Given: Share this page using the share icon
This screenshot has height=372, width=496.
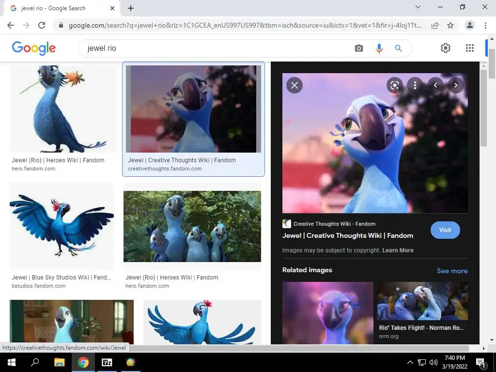Looking at the screenshot, I should (435, 25).
